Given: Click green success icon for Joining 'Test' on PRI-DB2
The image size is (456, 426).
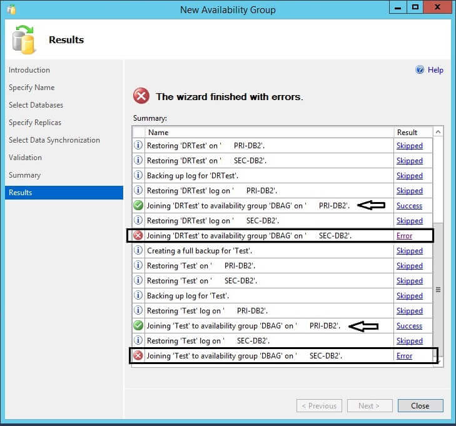Looking at the screenshot, I should 138,325.
